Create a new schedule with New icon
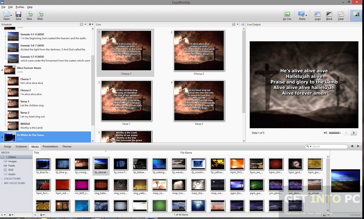364x219 pixels. click(29, 15)
